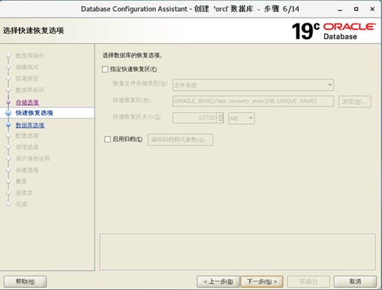Go to the 存储选项 step link
This screenshot has height=290, width=382.
coord(28,102)
